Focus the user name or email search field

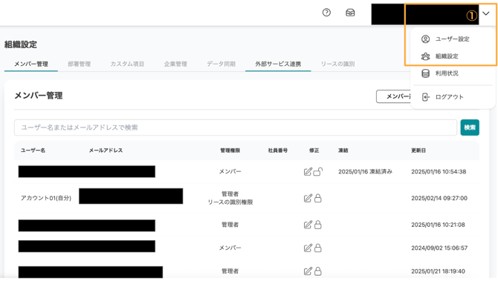click(x=236, y=128)
